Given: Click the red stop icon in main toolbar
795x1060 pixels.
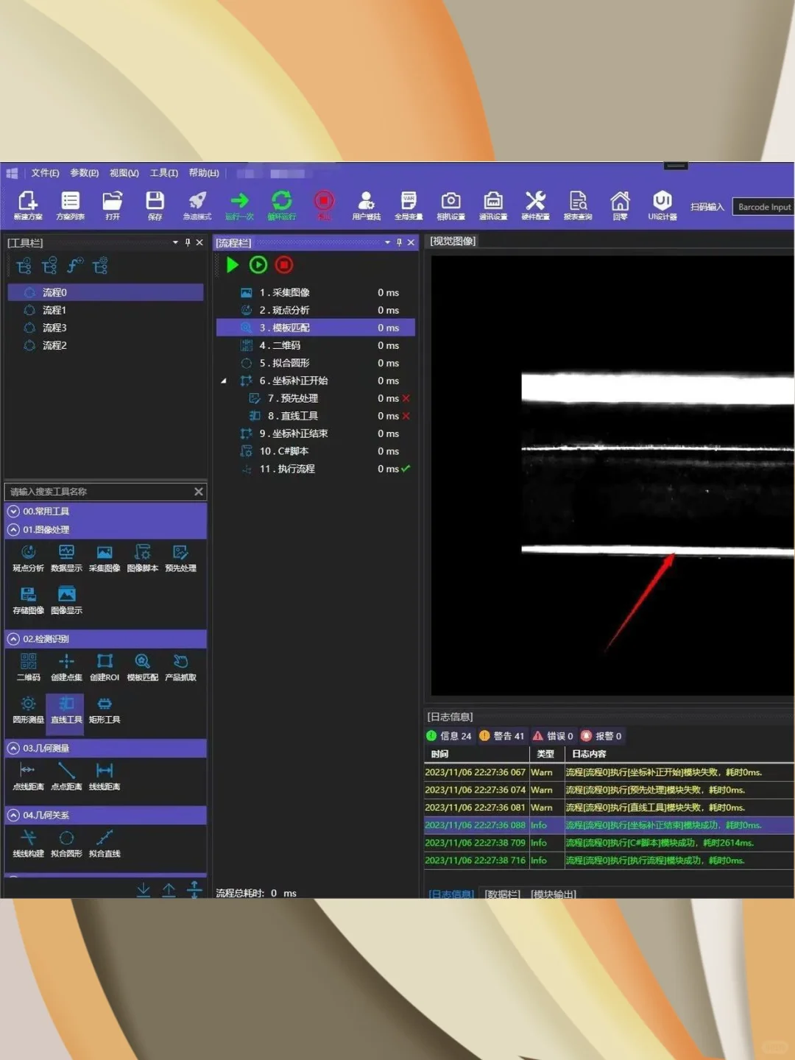Looking at the screenshot, I should click(324, 205).
